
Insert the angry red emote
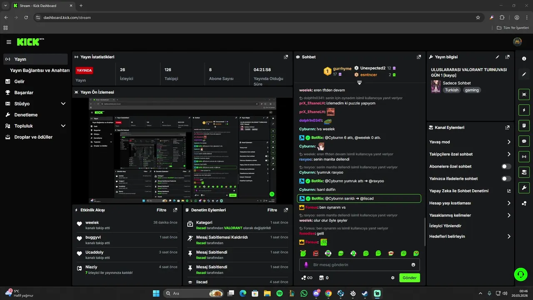[316, 253]
